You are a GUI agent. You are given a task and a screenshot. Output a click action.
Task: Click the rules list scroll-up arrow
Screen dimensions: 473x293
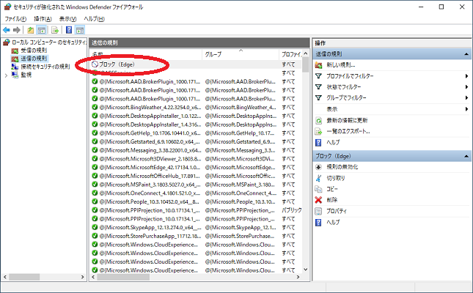tap(306, 53)
